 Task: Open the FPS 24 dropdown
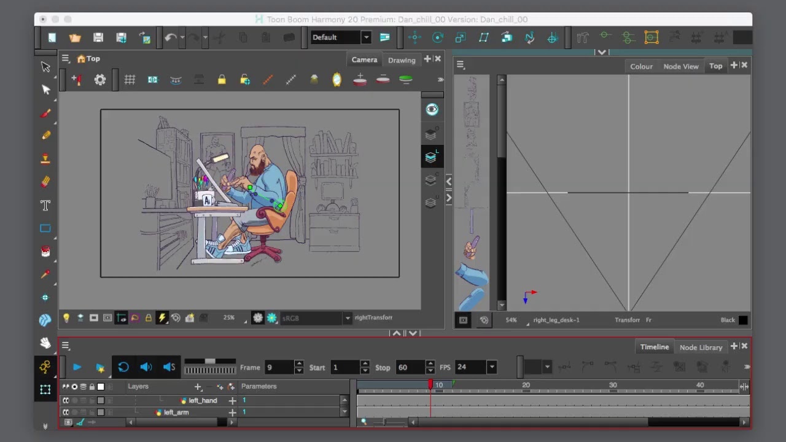tap(491, 367)
